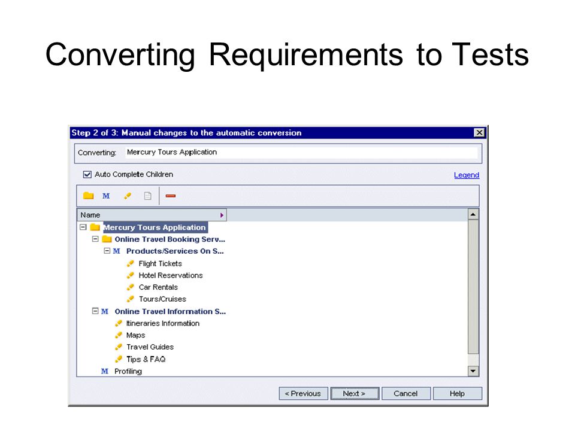Image resolution: width=575 pixels, height=431 pixels.
Task: Click the Cancel button
Action: point(406,394)
